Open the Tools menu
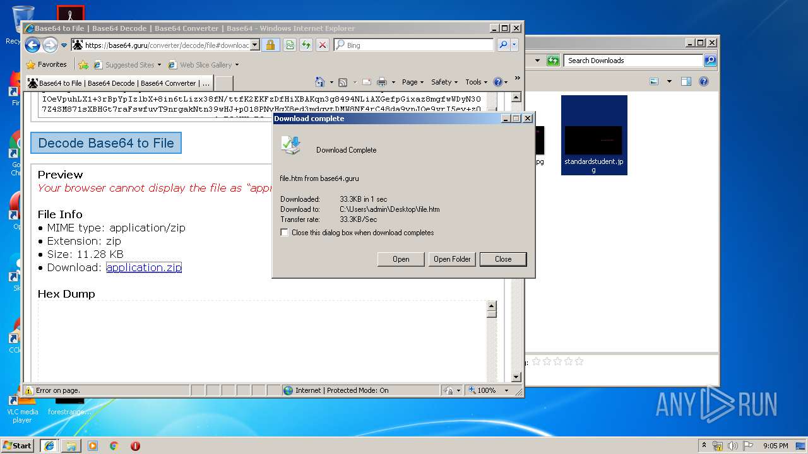This screenshot has width=808, height=454. [x=476, y=82]
